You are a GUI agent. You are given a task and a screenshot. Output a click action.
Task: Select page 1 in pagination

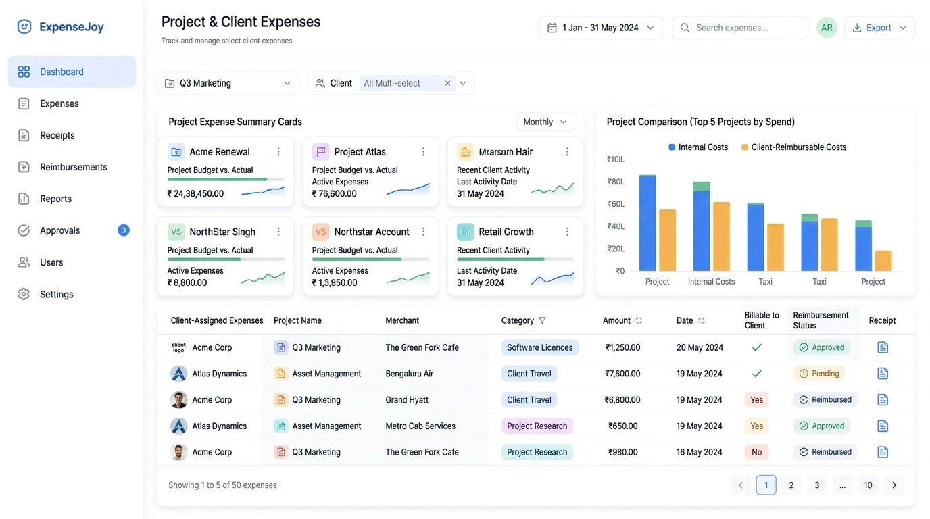[766, 485]
